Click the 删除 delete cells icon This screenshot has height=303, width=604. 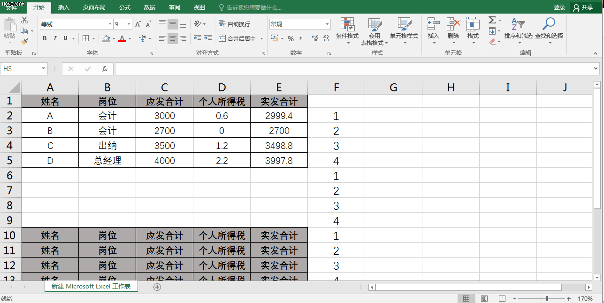(x=453, y=24)
